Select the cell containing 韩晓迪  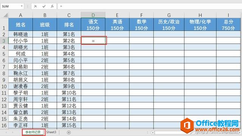pyautogui.click(x=20, y=34)
